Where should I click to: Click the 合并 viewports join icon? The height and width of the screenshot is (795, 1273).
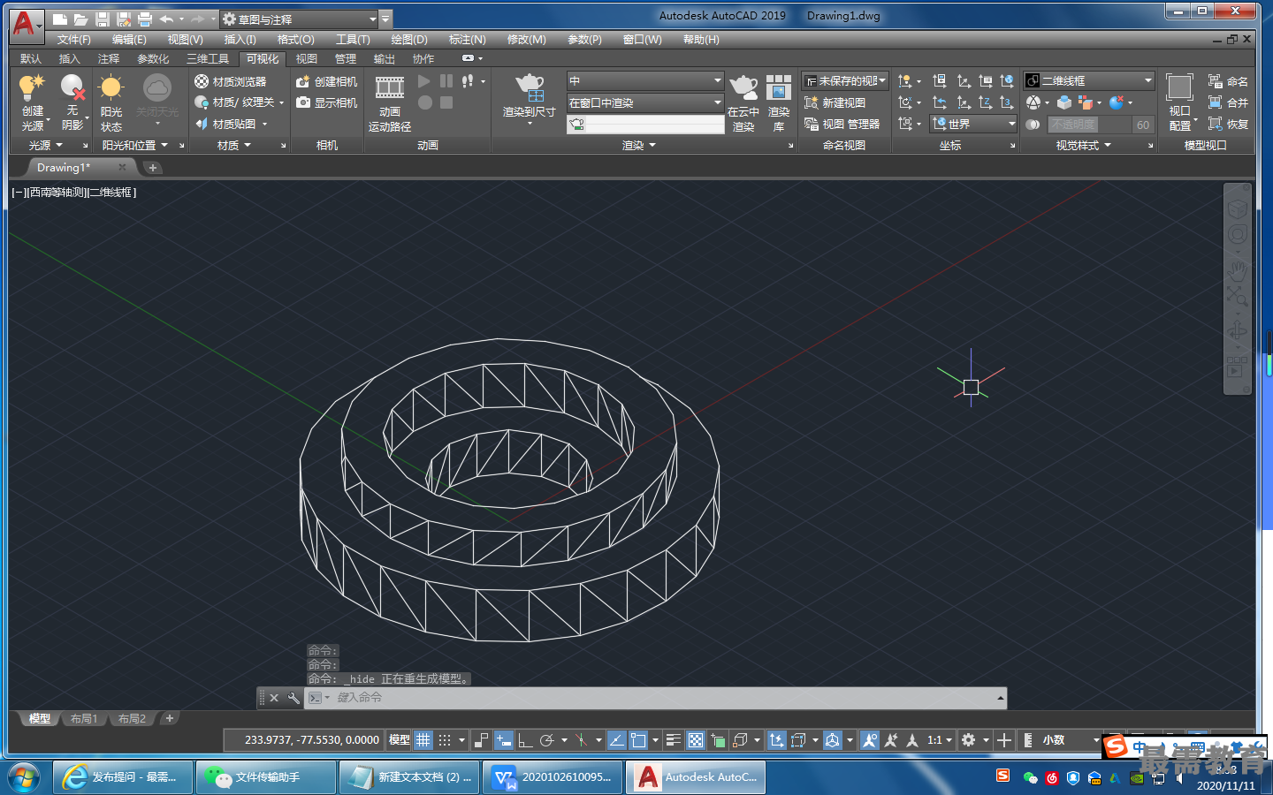1228,102
